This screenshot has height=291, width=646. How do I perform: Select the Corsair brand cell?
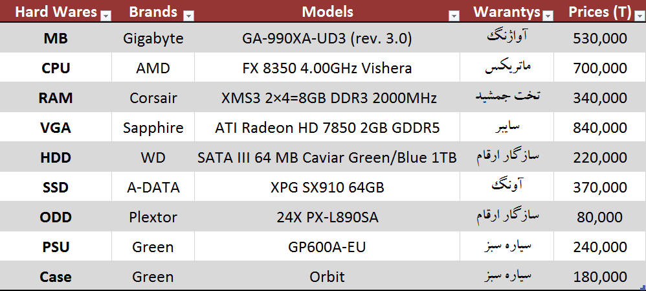point(153,99)
